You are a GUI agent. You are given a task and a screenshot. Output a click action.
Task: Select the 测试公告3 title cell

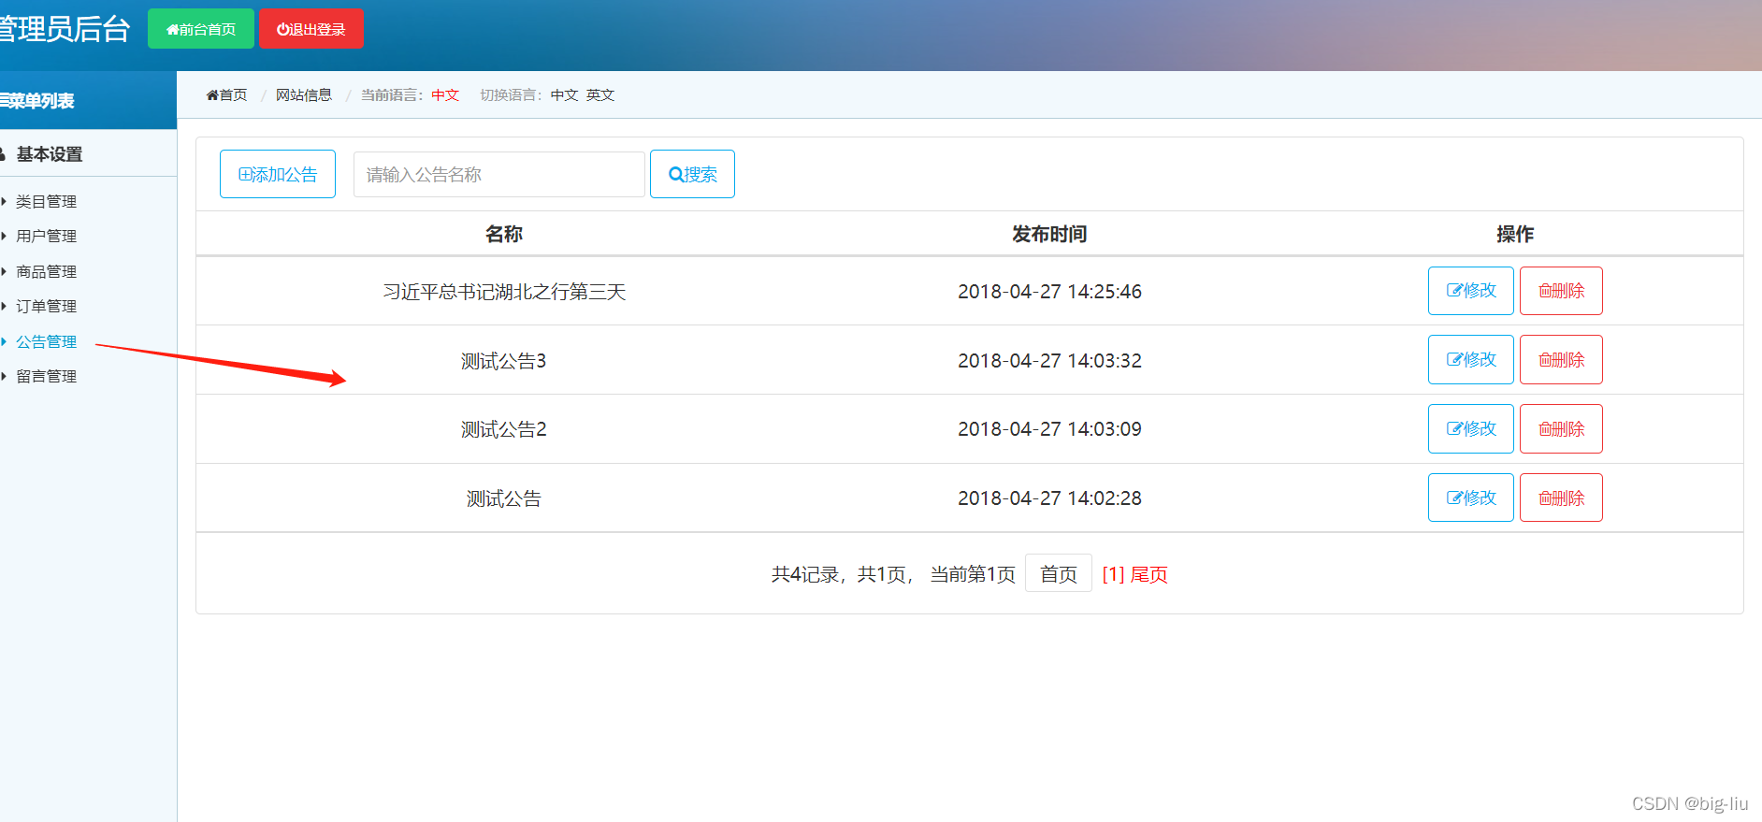[504, 361]
